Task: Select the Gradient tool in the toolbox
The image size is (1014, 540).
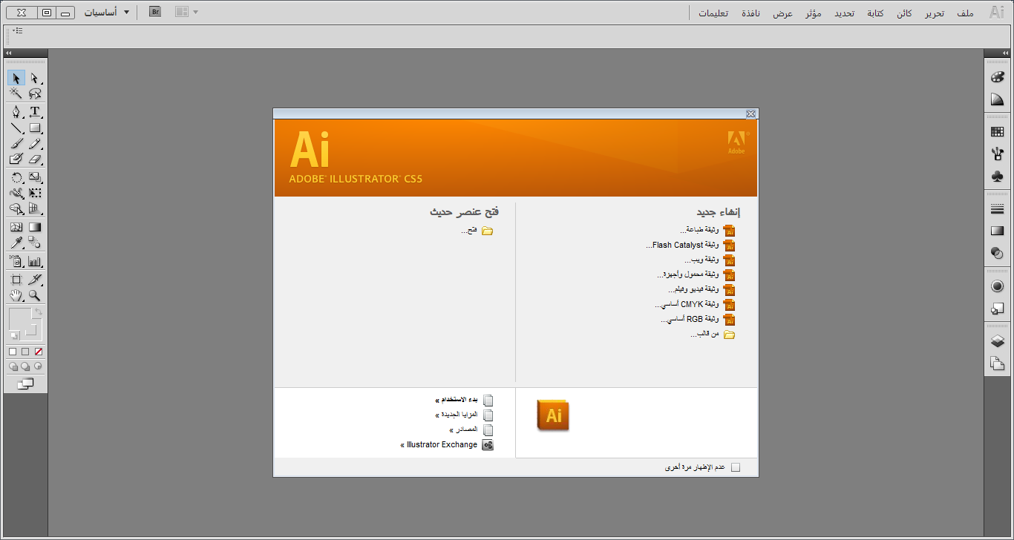Action: coord(35,227)
